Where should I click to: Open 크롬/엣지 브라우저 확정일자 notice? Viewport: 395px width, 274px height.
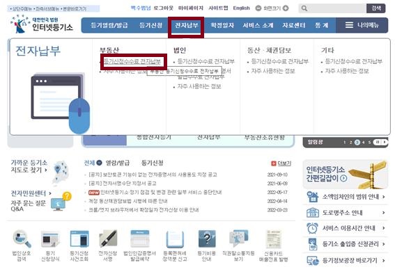[x=144, y=210]
